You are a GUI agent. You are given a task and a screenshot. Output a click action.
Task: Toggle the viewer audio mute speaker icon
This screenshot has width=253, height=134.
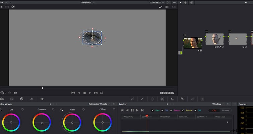(15, 93)
